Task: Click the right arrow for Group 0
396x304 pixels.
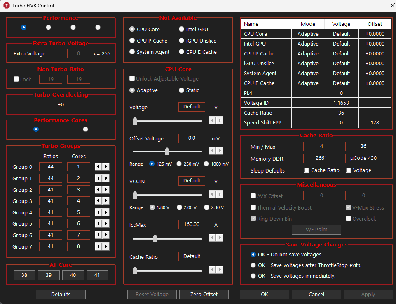Action: click(106, 166)
